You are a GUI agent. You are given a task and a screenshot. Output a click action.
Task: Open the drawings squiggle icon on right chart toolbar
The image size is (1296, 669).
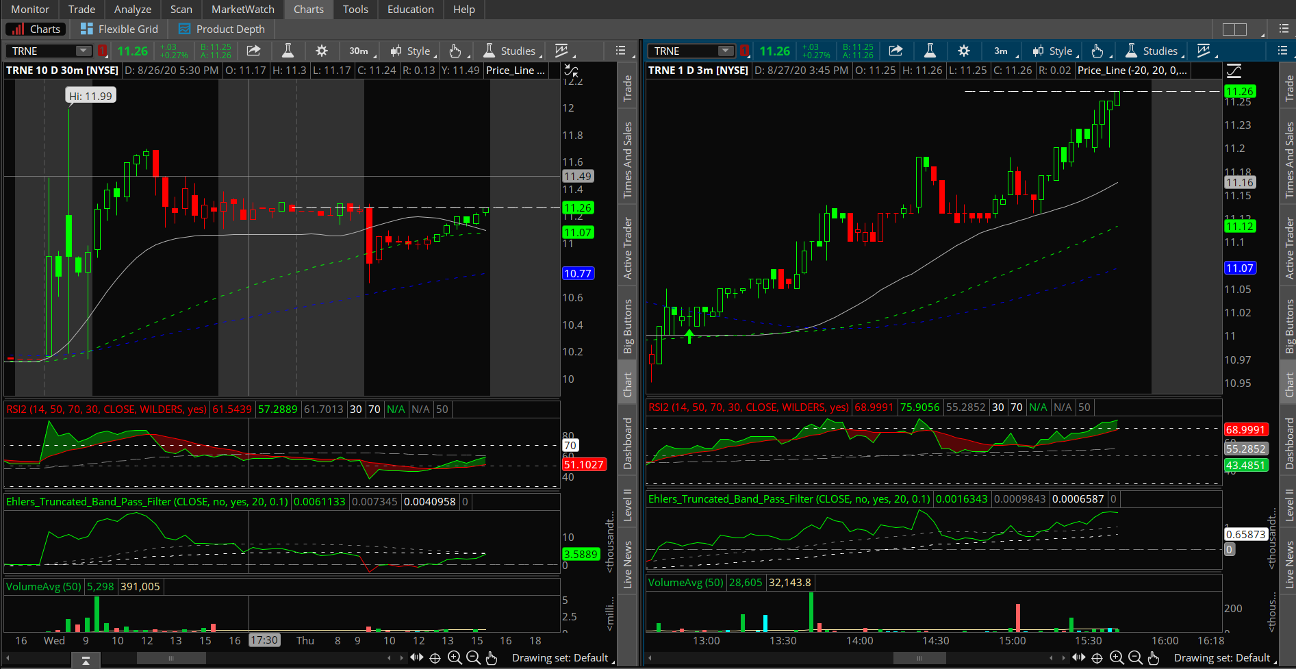(x=1204, y=50)
